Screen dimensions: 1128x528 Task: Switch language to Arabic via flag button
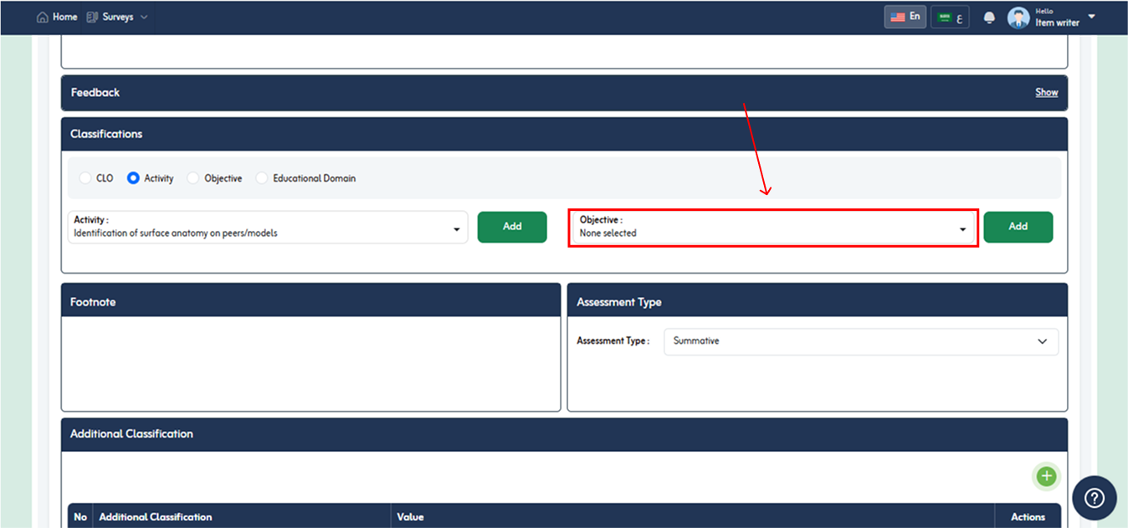click(950, 17)
